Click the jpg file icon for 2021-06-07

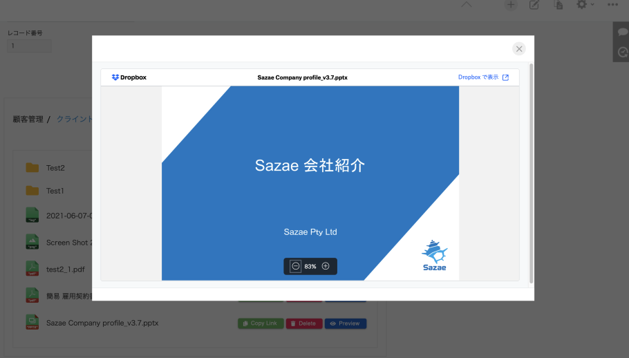[32, 215]
